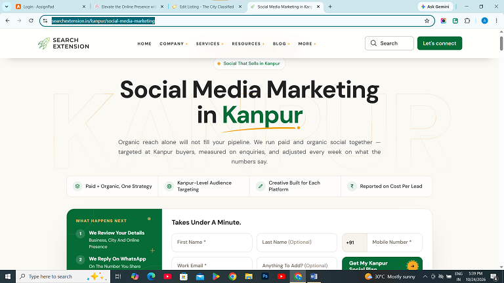Click the taskbar search box
Image resolution: width=504 pixels, height=283 pixels.
click(63, 276)
